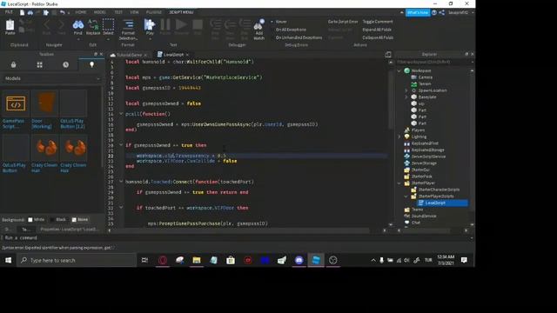Click the share icon near username
This screenshot has width=557, height=313.
click(442, 12)
